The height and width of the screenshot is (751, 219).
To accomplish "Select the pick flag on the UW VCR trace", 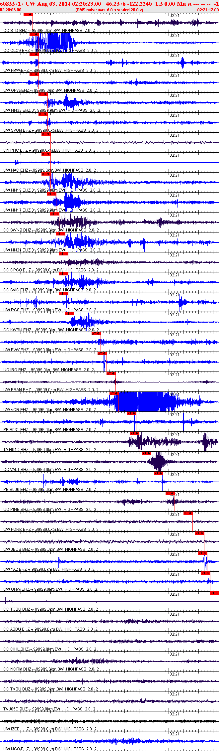I will coord(114,393).
